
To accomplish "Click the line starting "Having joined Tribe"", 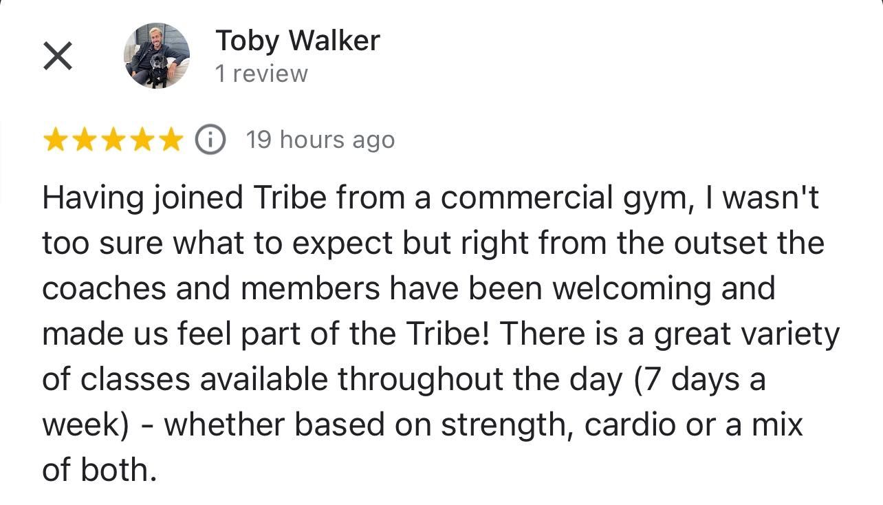I will pos(430,199).
